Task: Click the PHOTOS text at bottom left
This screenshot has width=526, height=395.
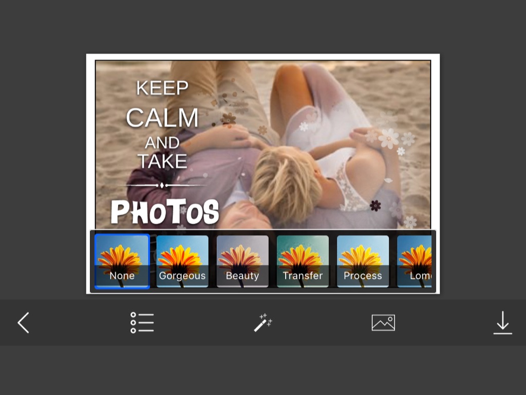Action: click(165, 211)
